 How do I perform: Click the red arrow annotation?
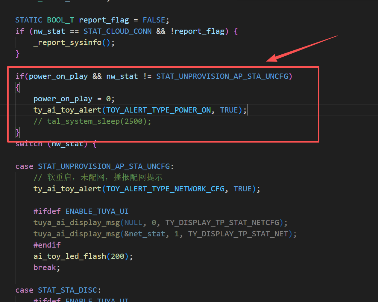302,48
